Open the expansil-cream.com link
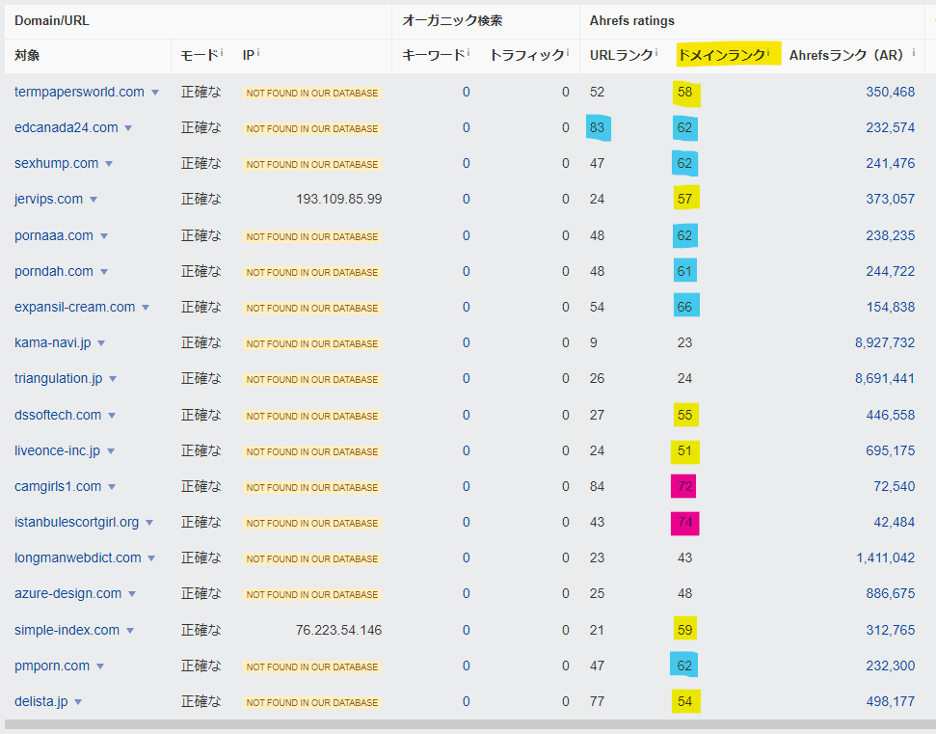Screen dimensions: 936x734 click(x=74, y=307)
